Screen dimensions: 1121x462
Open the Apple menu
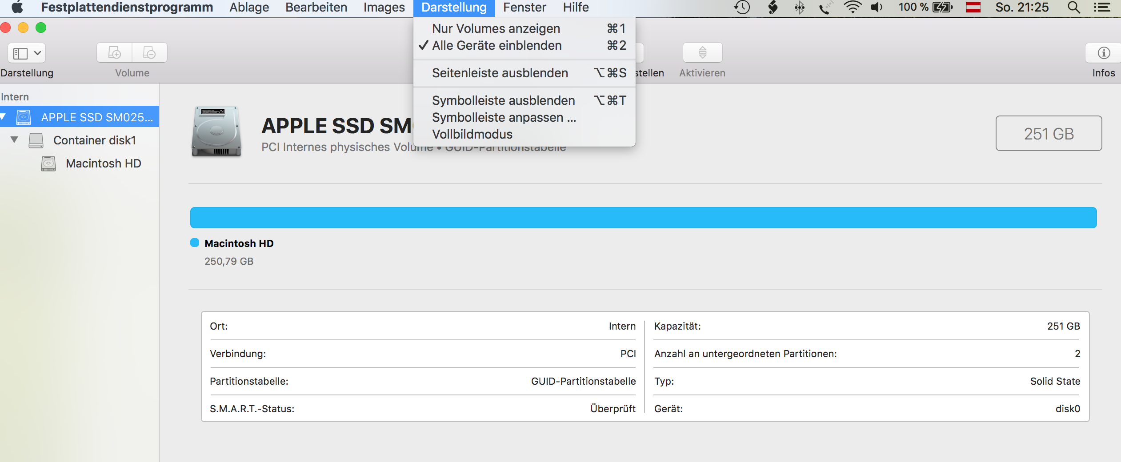(x=17, y=8)
